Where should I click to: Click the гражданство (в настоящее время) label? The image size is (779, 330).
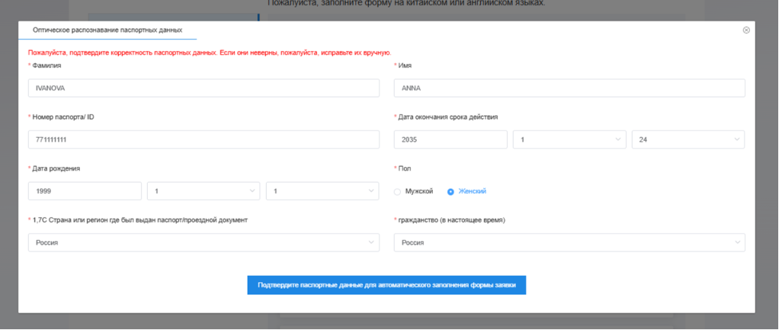coord(451,220)
